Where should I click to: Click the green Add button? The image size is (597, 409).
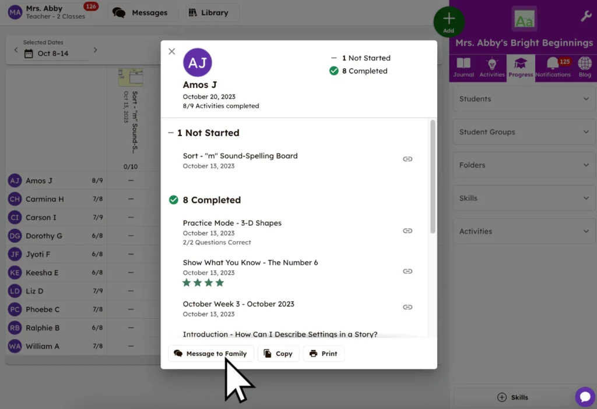tap(448, 22)
